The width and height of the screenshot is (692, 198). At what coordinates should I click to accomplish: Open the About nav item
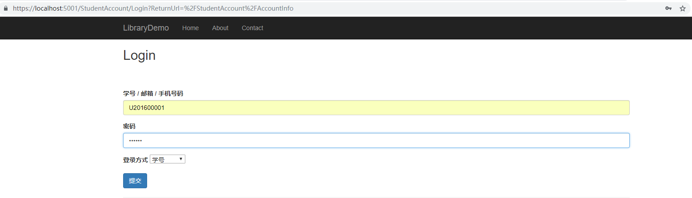[x=220, y=28]
